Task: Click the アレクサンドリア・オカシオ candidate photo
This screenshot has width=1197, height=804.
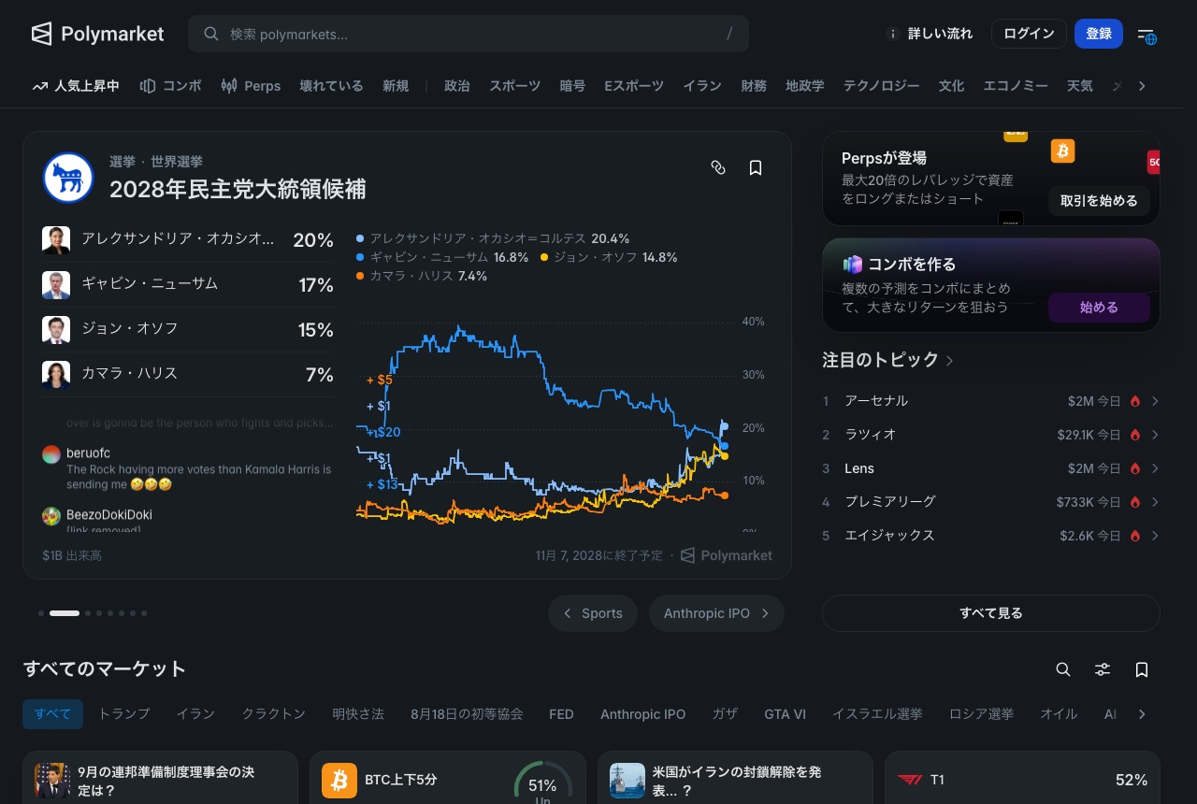Action: point(56,240)
